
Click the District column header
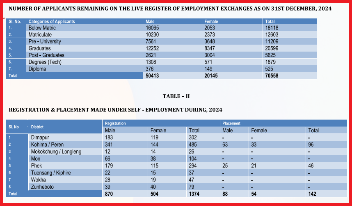37,127
